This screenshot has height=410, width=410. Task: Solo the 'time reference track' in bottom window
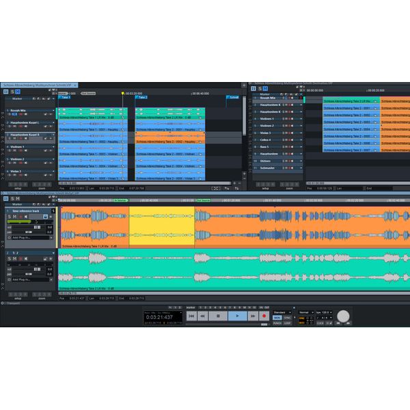tap(10, 217)
